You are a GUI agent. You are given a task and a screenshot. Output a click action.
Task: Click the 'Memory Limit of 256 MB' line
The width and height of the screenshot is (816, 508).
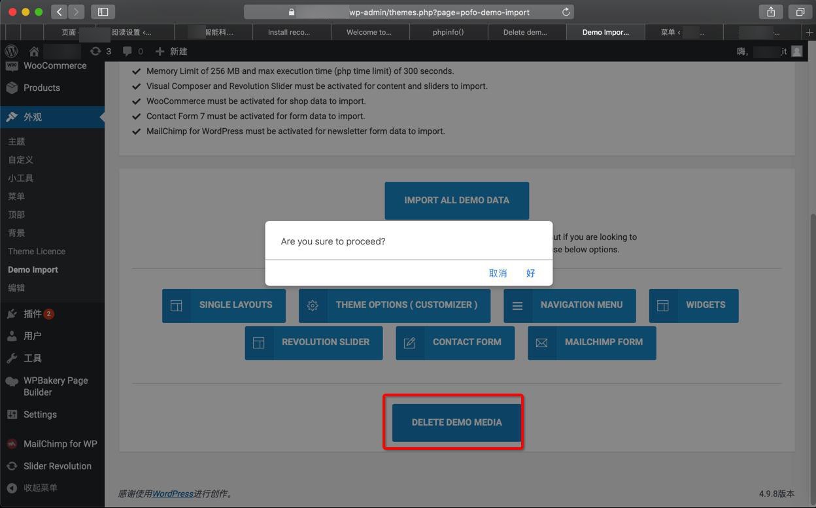click(x=300, y=71)
